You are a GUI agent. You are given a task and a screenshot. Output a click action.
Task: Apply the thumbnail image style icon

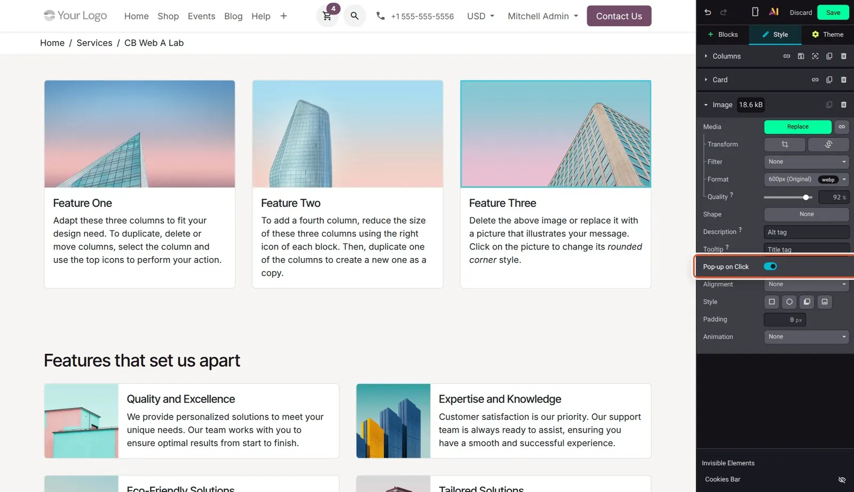pyautogui.click(x=825, y=302)
